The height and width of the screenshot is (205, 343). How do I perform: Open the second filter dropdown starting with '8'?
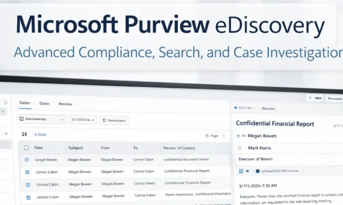[x=83, y=120]
